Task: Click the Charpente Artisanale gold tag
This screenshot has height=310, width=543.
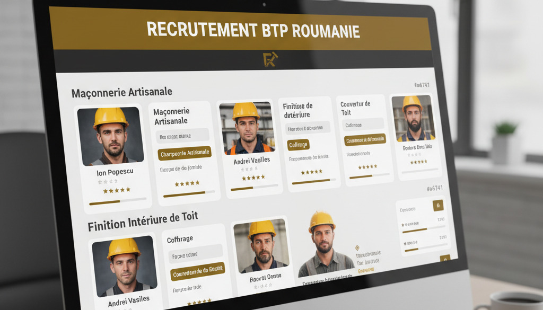Action: click(x=185, y=153)
